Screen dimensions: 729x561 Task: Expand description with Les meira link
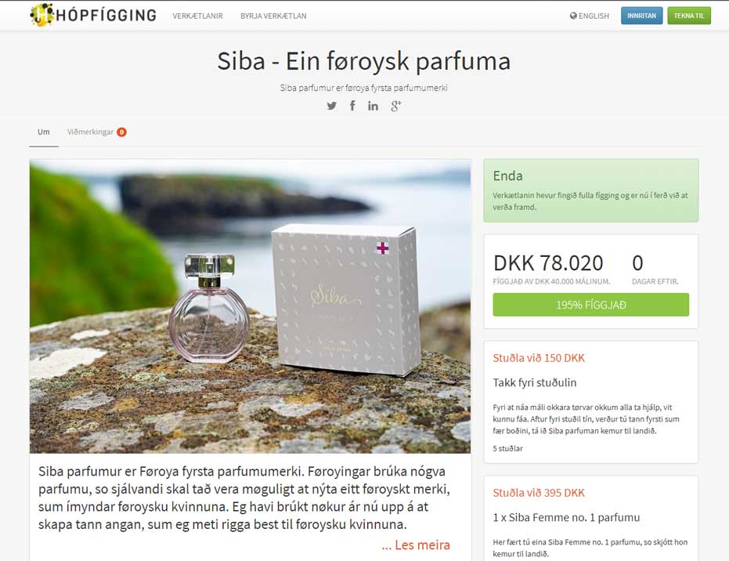pyautogui.click(x=416, y=545)
